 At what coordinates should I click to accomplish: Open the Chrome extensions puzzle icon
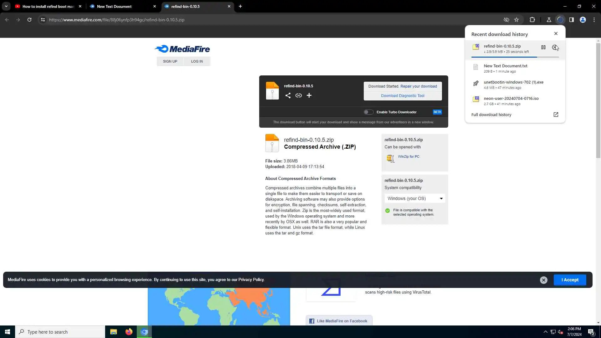click(532, 20)
